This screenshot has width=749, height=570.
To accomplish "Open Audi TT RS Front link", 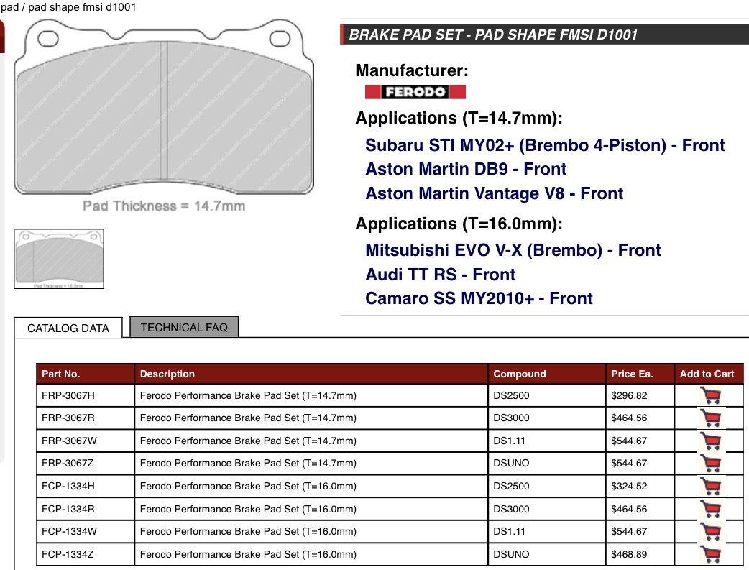I will [x=441, y=275].
